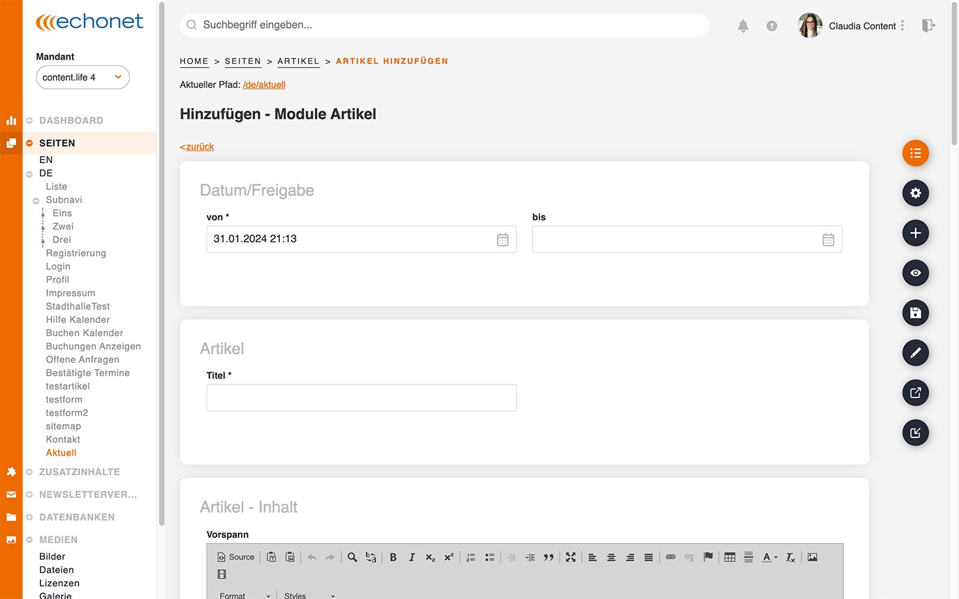Open settings gear floating button
Screen dimensions: 959x599
tap(915, 193)
